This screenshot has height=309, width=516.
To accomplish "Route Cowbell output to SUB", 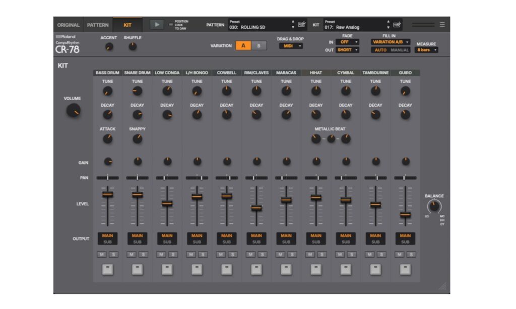I will (226, 242).
